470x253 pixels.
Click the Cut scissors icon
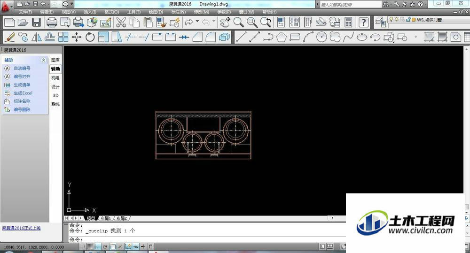[x=121, y=22]
